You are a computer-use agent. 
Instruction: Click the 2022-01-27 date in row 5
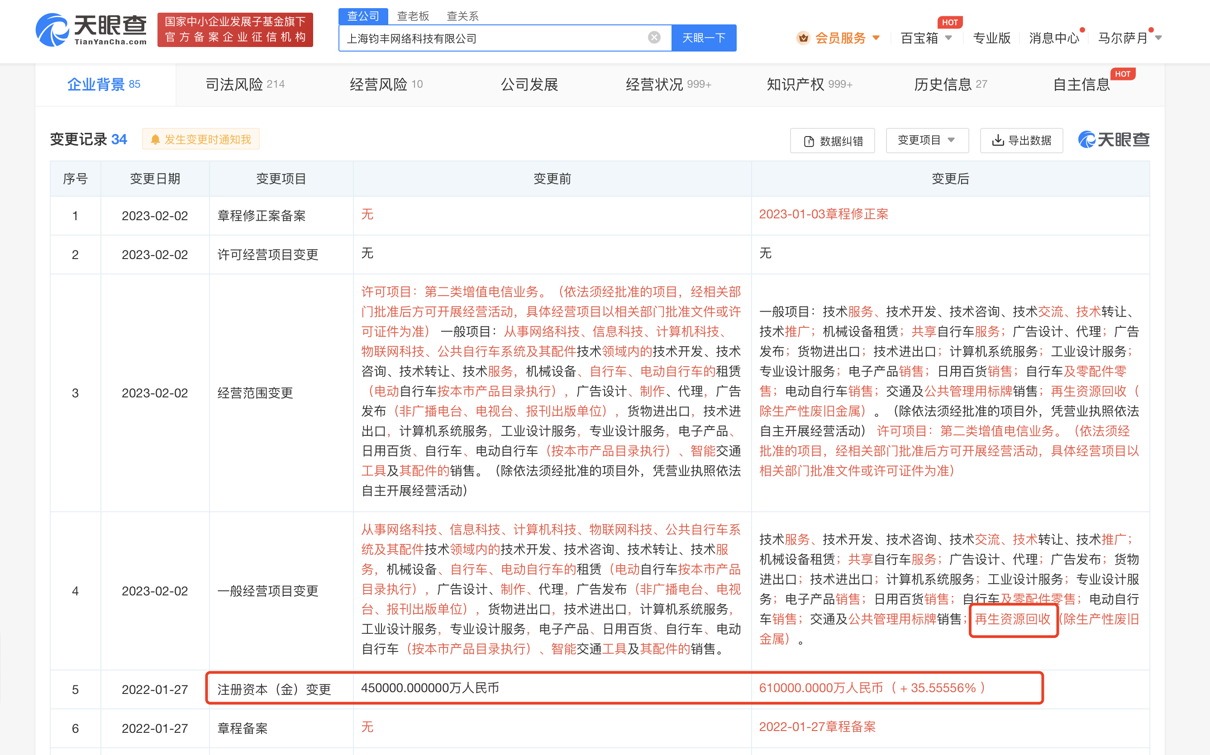click(x=155, y=689)
